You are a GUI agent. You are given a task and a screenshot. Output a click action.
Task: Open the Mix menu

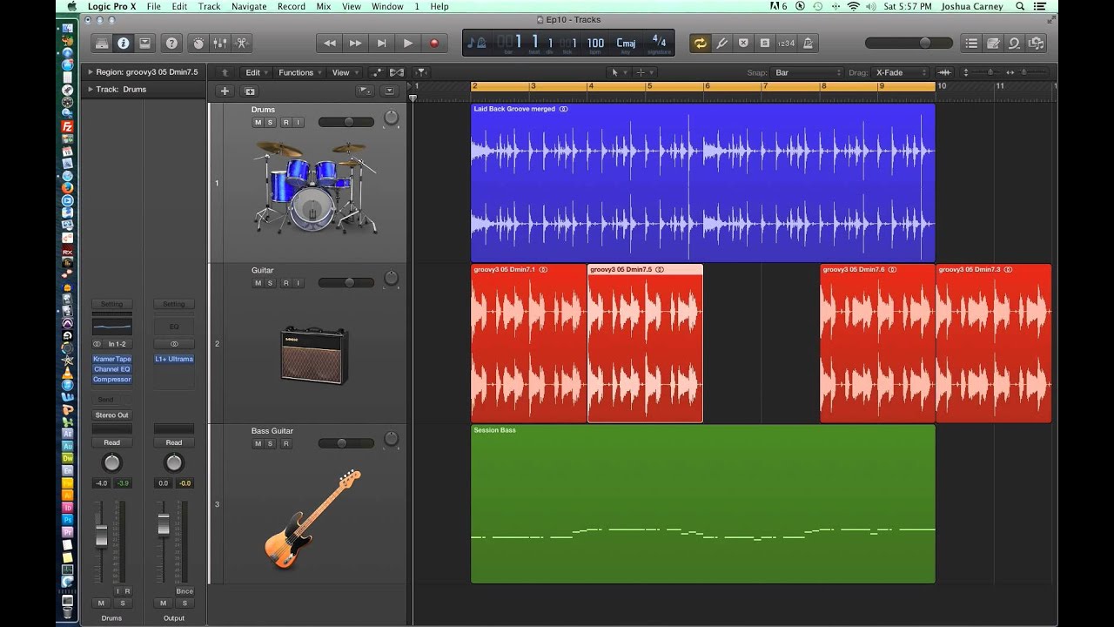[x=323, y=6]
